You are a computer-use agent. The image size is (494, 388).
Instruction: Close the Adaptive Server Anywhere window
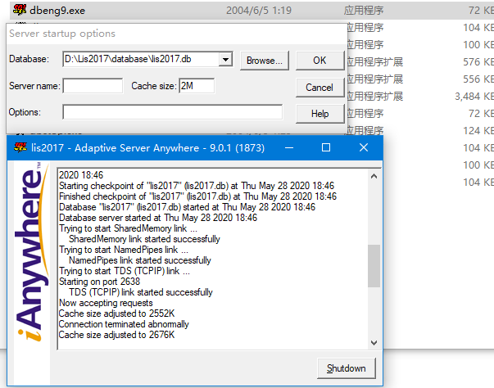(364, 147)
